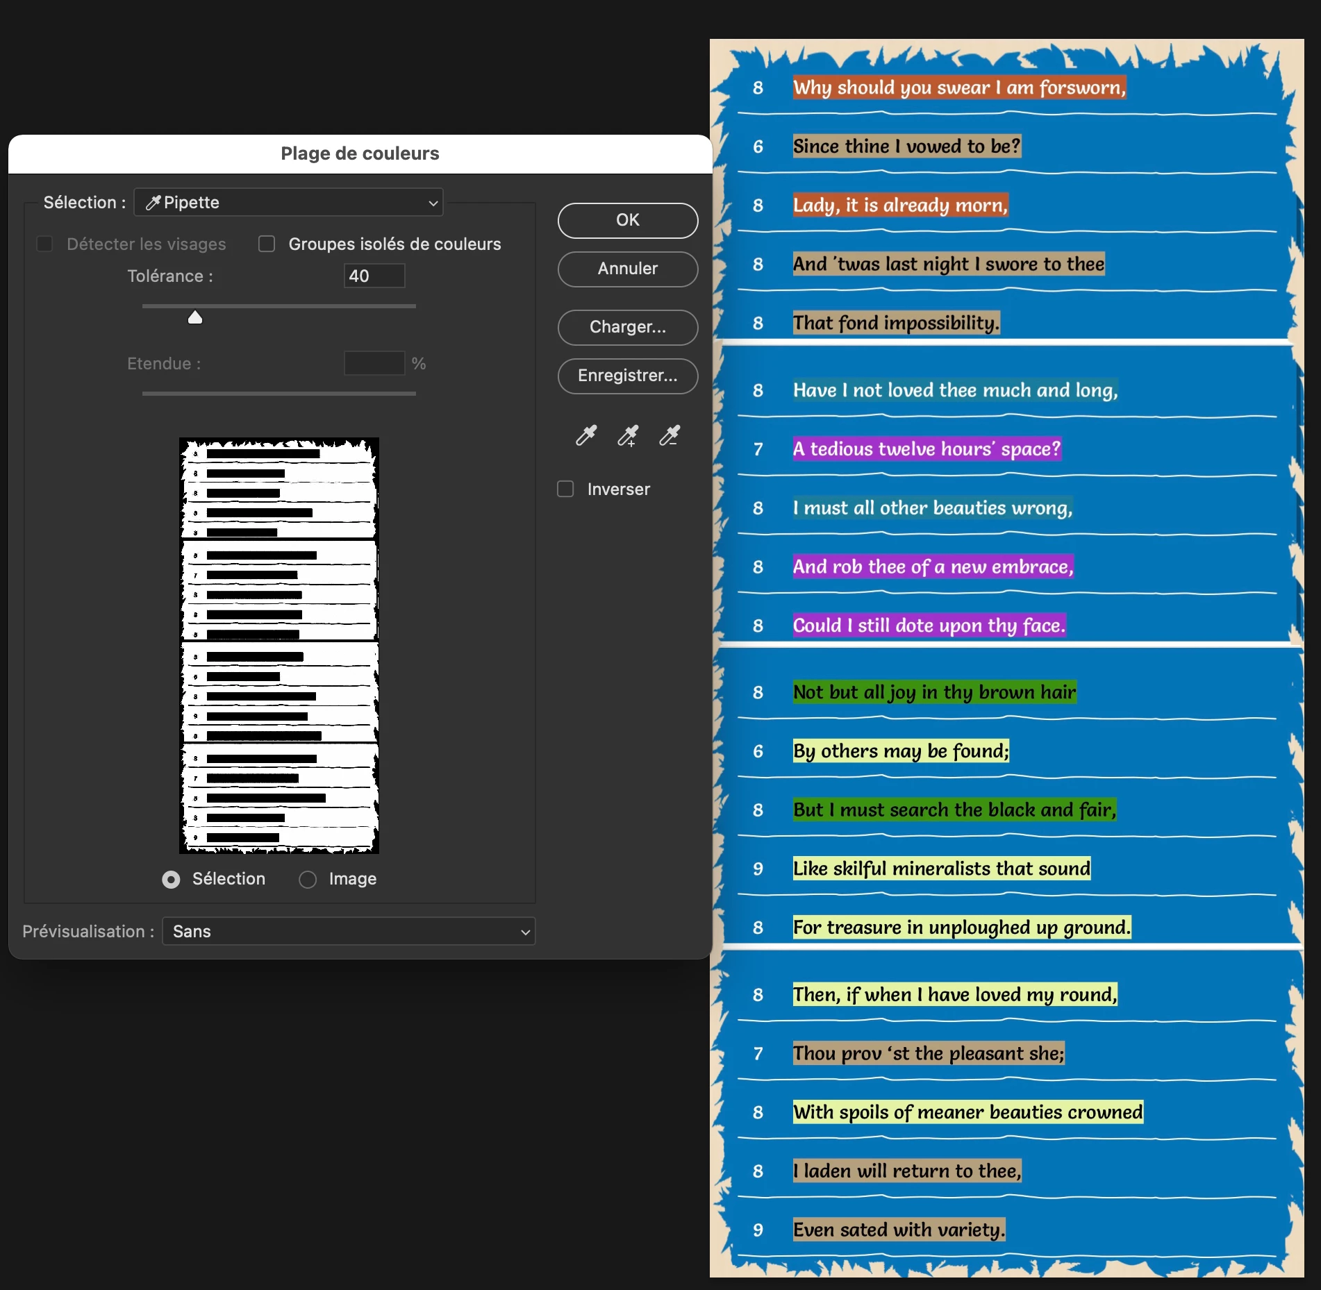This screenshot has height=1290, width=1321.
Task: Choose the Image preview radio button
Action: coord(308,880)
